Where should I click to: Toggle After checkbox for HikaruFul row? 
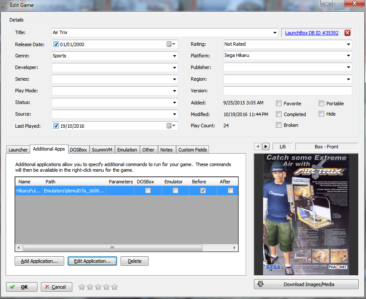point(231,190)
